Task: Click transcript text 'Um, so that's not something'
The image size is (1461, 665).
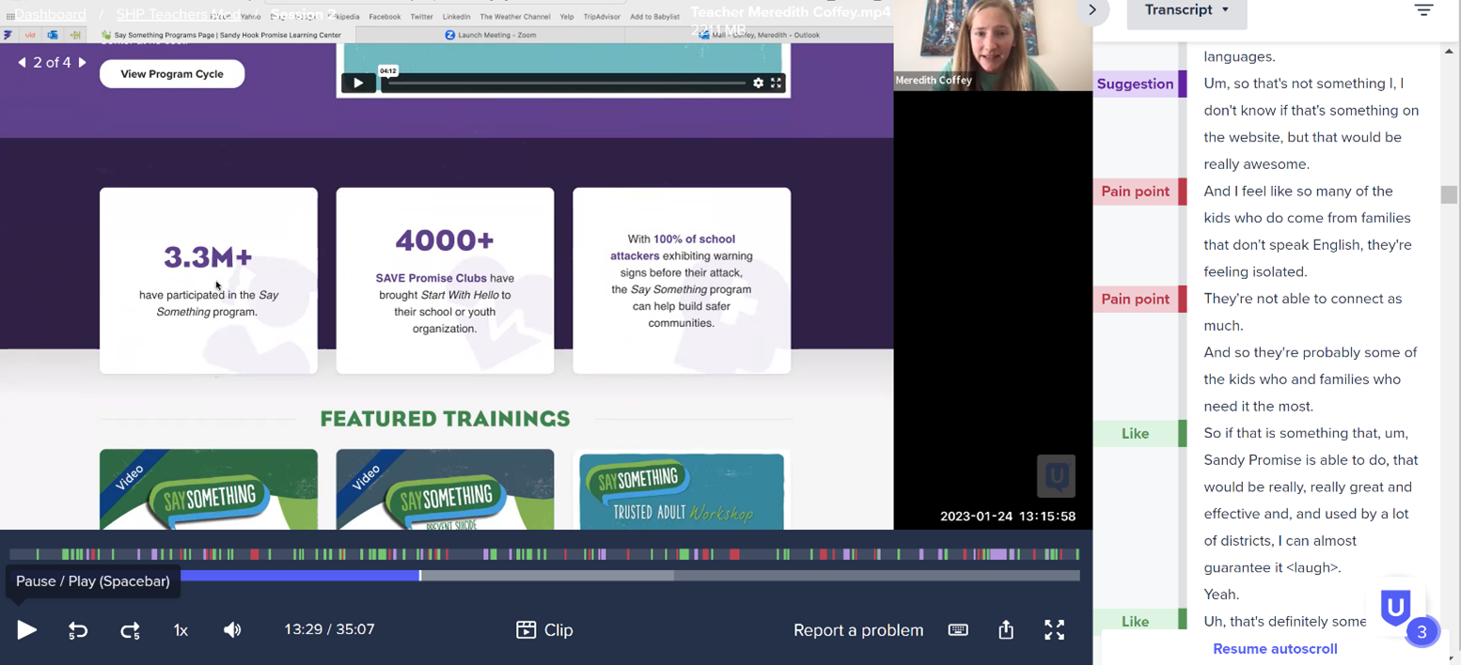Action: point(1312,124)
